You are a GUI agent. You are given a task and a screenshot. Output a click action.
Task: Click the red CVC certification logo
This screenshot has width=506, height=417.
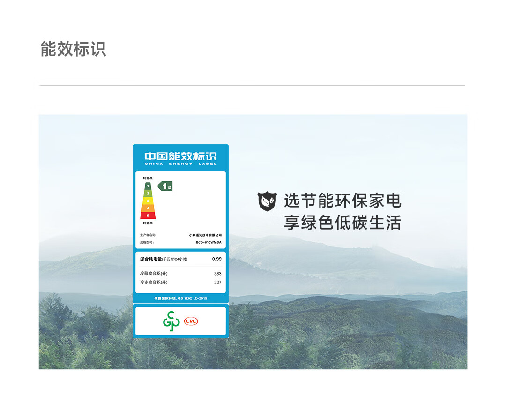[191, 321]
